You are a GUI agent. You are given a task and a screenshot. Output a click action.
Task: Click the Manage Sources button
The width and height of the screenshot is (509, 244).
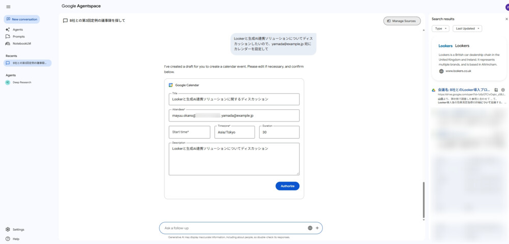402,21
